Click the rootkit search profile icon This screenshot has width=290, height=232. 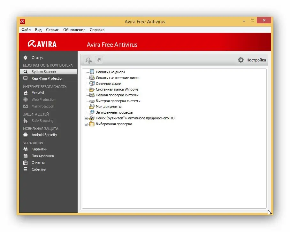click(92, 118)
